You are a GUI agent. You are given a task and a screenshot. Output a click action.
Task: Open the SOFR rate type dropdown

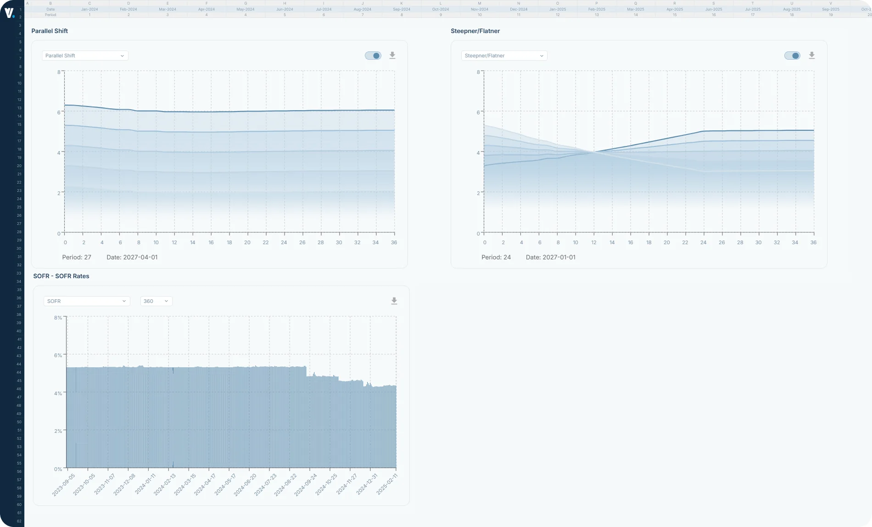pyautogui.click(x=86, y=301)
